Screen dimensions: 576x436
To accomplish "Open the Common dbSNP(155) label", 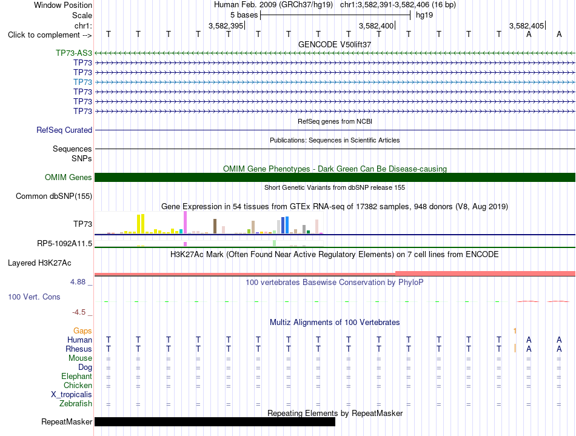I will tap(53, 196).
